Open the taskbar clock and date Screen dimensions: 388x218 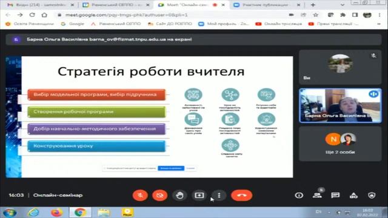[367, 213]
